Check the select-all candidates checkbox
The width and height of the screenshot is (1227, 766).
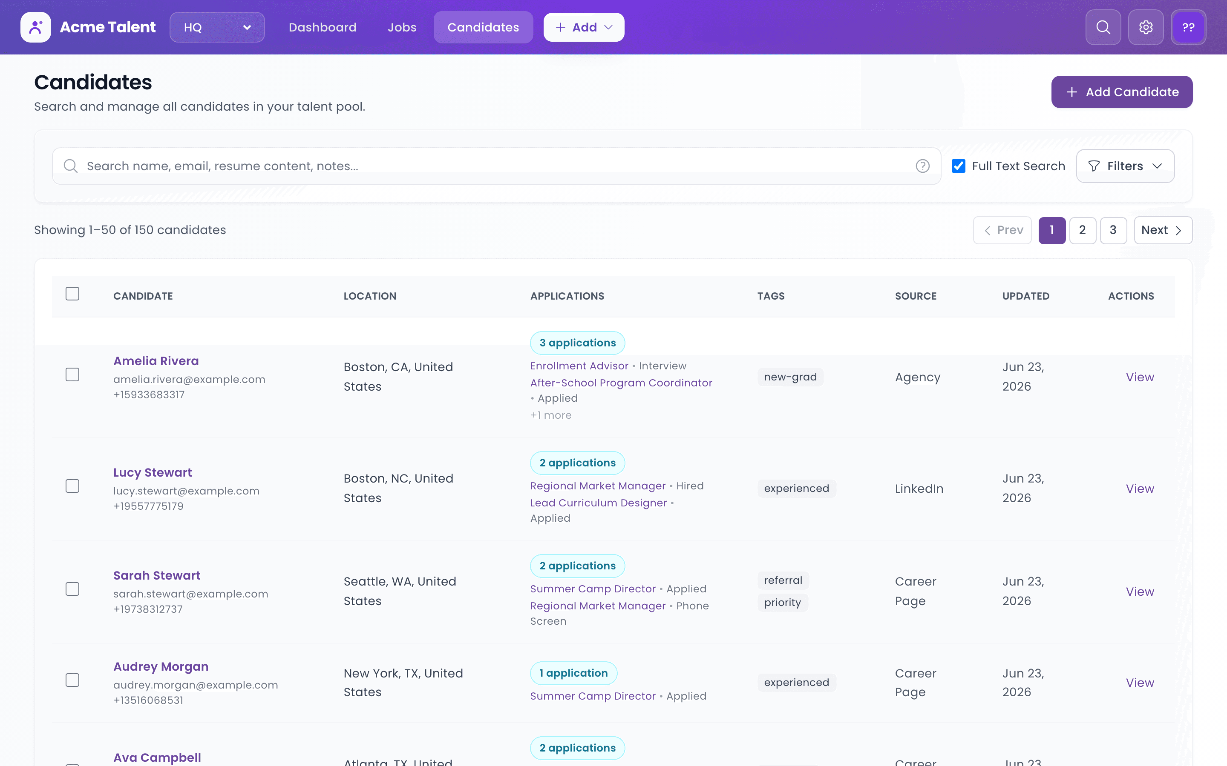pyautogui.click(x=72, y=294)
